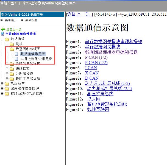Screen dimensions: 167x165
Task: Select the 数据通信 folder label
Action: (x=18, y=39)
